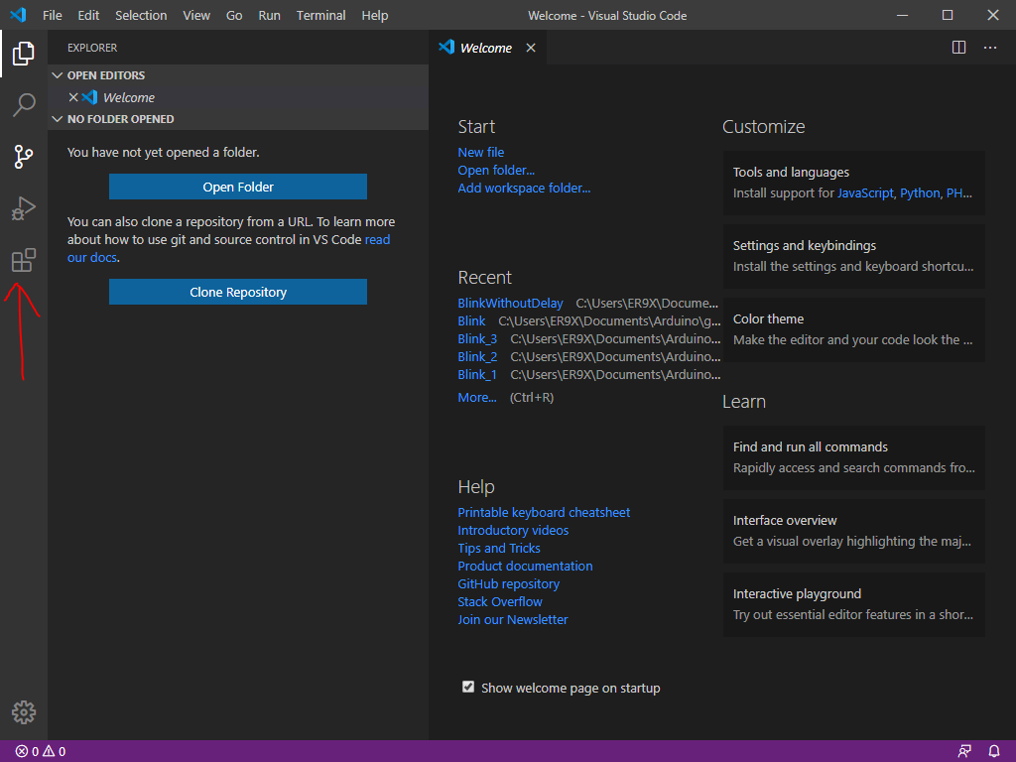Viewport: 1016px width, 762px height.
Task: Open recent project Blink
Action: [x=471, y=321]
